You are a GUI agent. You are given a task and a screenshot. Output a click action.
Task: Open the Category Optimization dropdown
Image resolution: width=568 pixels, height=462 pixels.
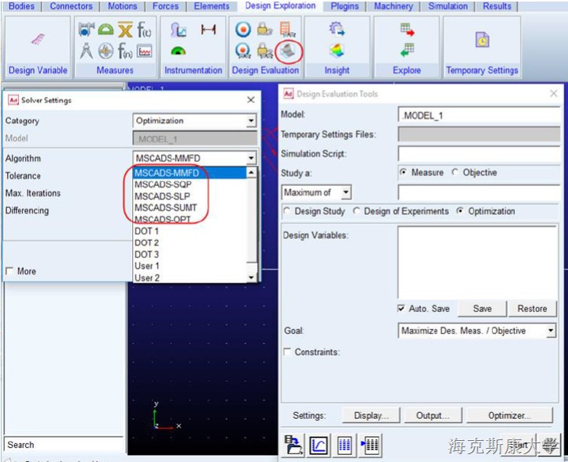click(250, 121)
